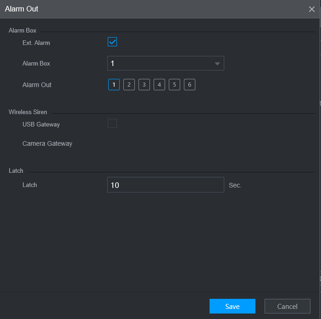This screenshot has height=319, width=321.
Task: Toggle Alarm Out channel 1
Action: (x=114, y=84)
